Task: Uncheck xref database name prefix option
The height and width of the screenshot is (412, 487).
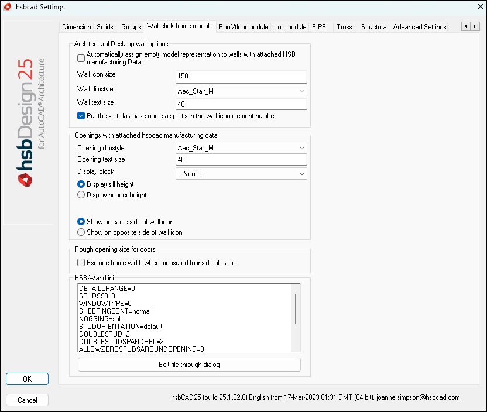Action: click(x=81, y=116)
